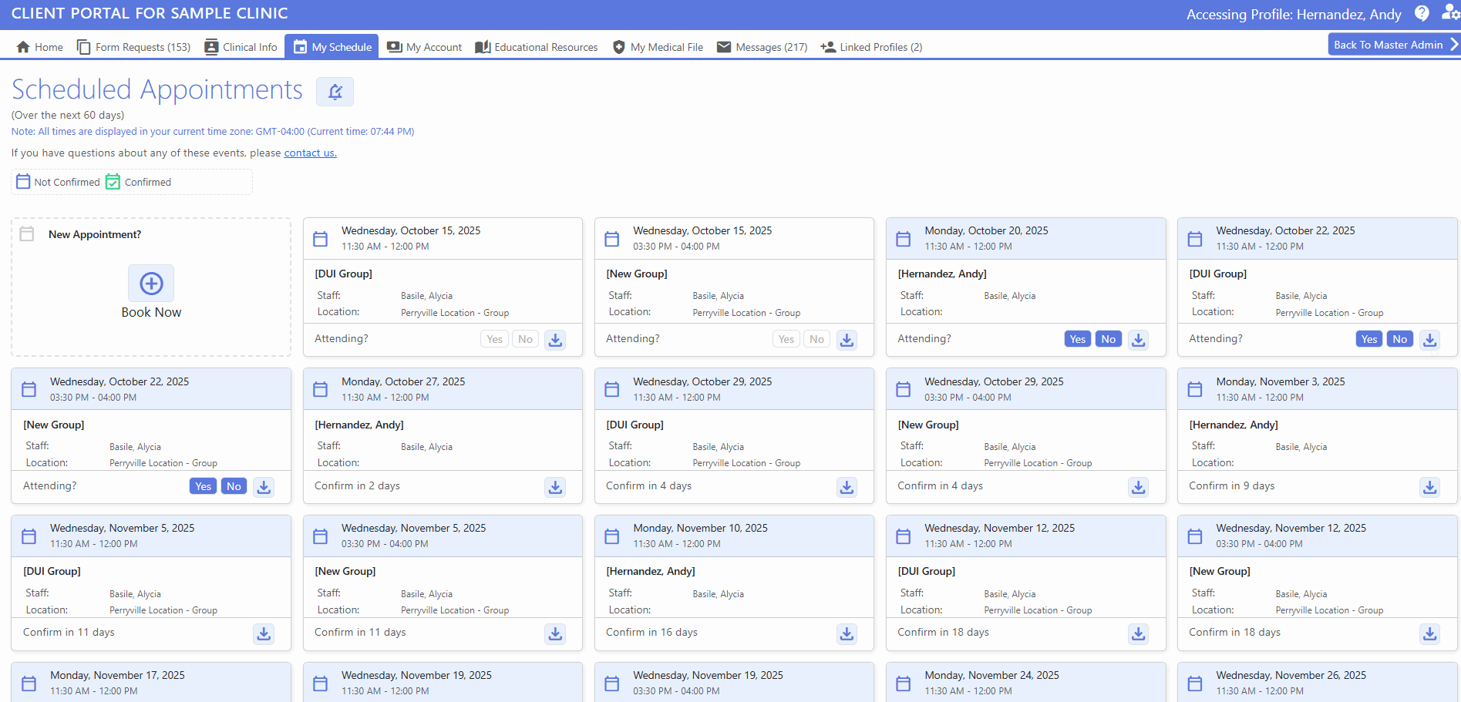Screen dimensions: 1461x702
Task: Click the Back To Master Admin button
Action: (1389, 44)
